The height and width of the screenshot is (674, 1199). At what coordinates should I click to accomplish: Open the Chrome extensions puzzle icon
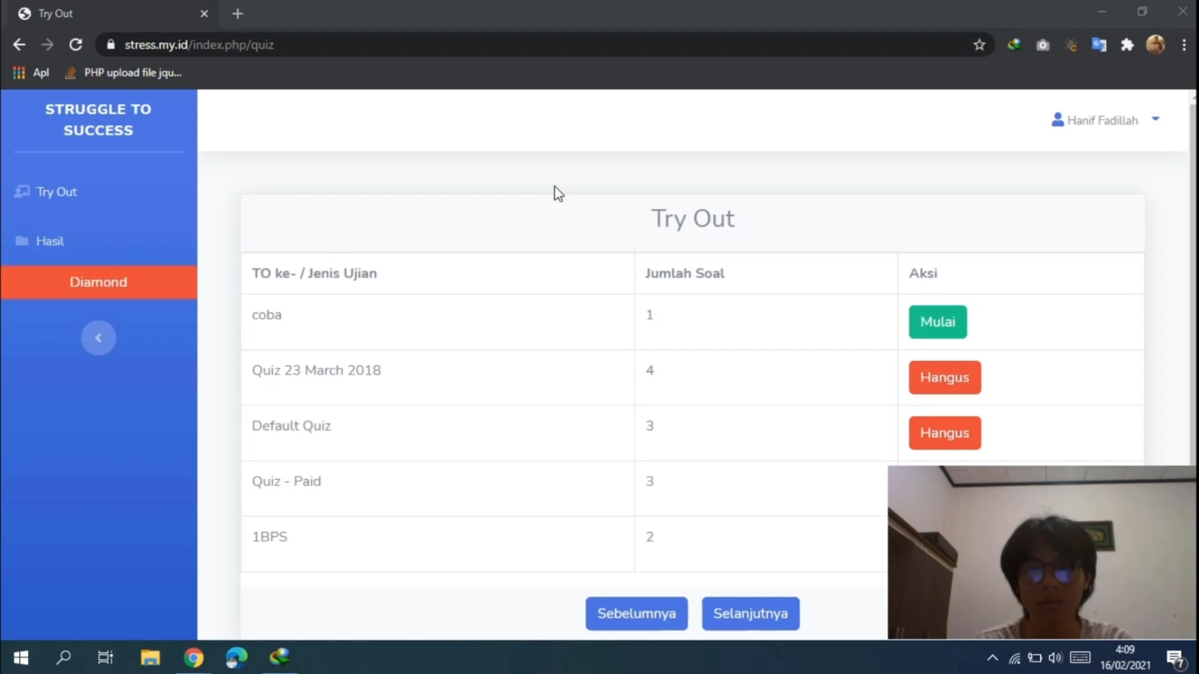(1127, 45)
